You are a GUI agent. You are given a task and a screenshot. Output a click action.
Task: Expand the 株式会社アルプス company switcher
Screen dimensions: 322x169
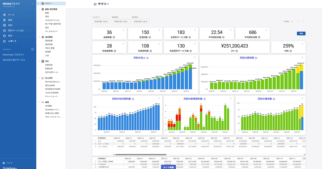[x=32, y=4]
